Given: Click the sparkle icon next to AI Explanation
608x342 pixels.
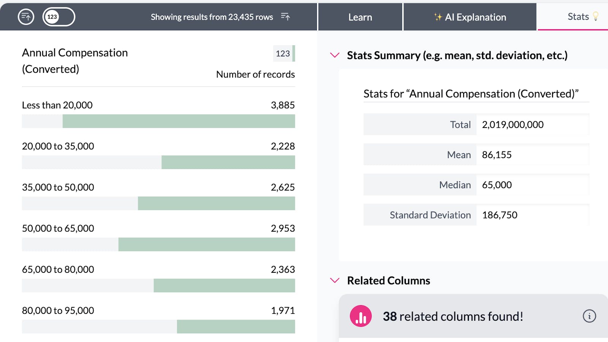Looking at the screenshot, I should [x=438, y=17].
